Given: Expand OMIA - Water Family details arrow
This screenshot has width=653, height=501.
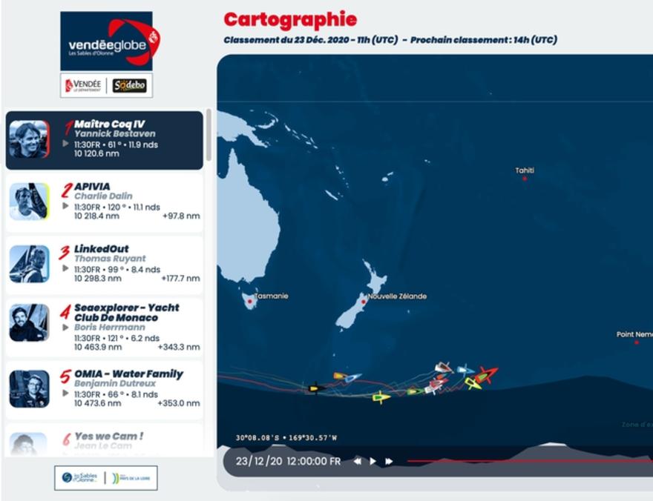Looking at the screenshot, I should [x=65, y=393].
